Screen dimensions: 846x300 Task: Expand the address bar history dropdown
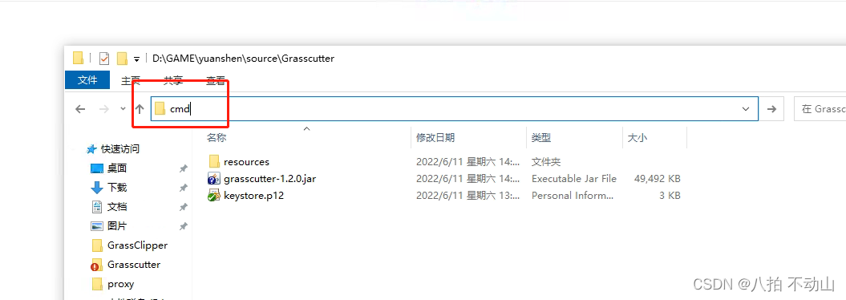point(747,109)
